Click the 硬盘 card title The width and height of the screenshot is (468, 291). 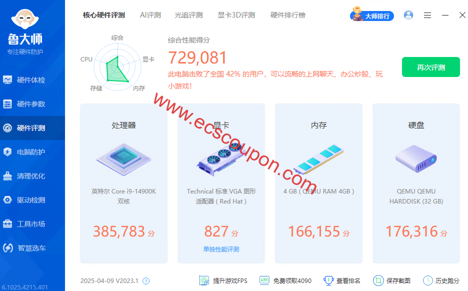[416, 125]
